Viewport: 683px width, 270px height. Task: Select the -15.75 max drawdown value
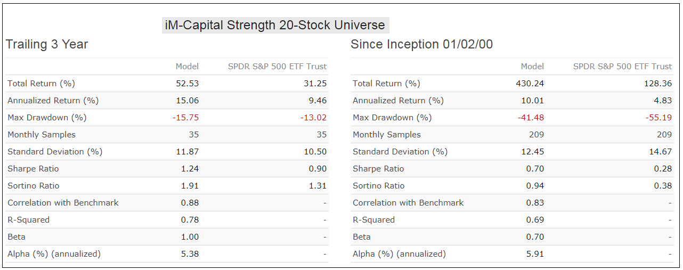pyautogui.click(x=185, y=118)
